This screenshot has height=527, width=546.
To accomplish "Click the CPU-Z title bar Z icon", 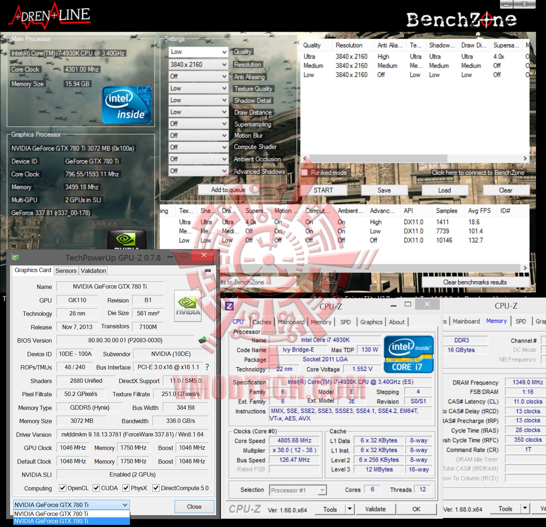I will [x=229, y=306].
